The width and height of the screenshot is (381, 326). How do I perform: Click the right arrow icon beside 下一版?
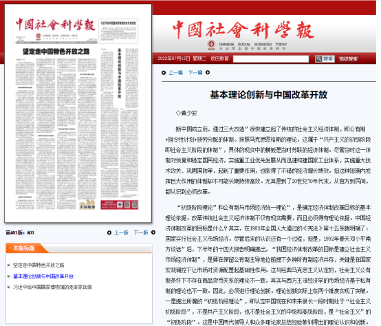[153, 232]
